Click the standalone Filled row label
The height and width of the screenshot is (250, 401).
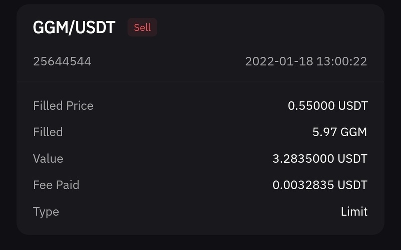click(48, 132)
